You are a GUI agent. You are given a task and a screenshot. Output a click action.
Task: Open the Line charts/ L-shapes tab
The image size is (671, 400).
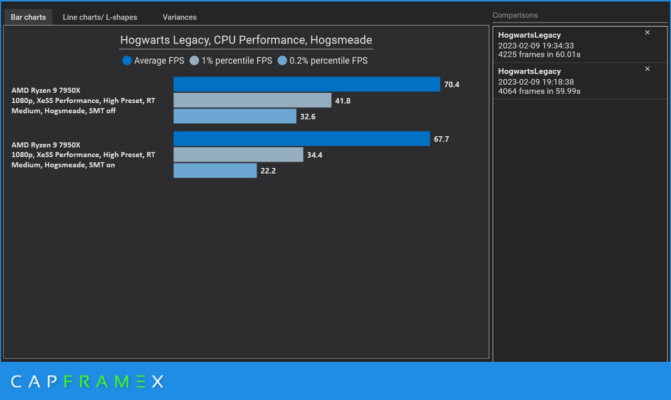click(100, 17)
